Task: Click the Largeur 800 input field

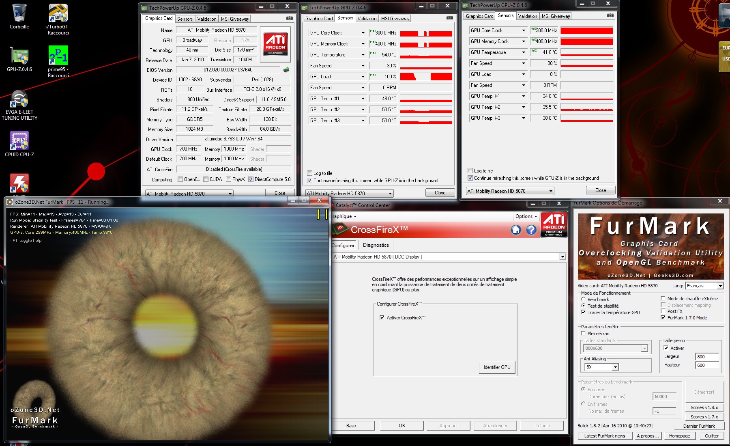Action: pyautogui.click(x=707, y=357)
